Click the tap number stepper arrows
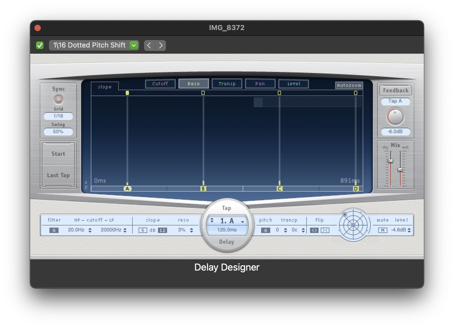 (x=212, y=220)
